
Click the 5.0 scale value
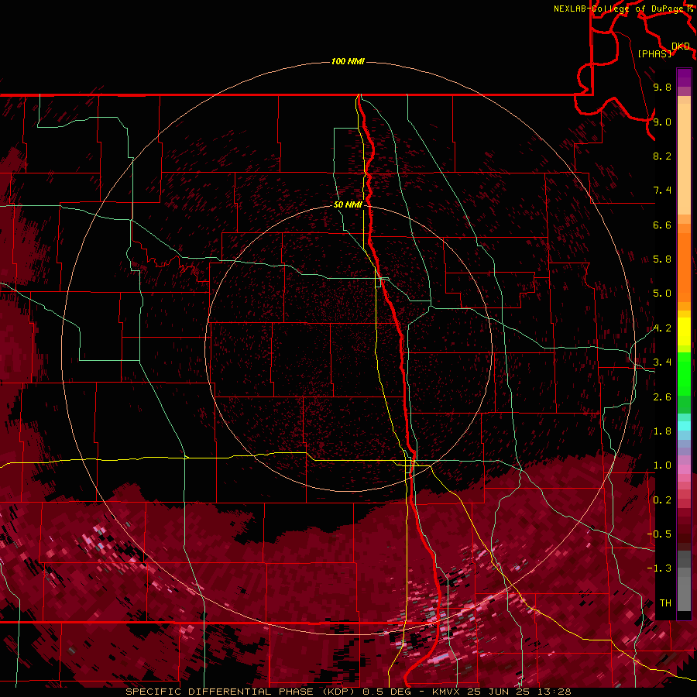pyautogui.click(x=662, y=294)
